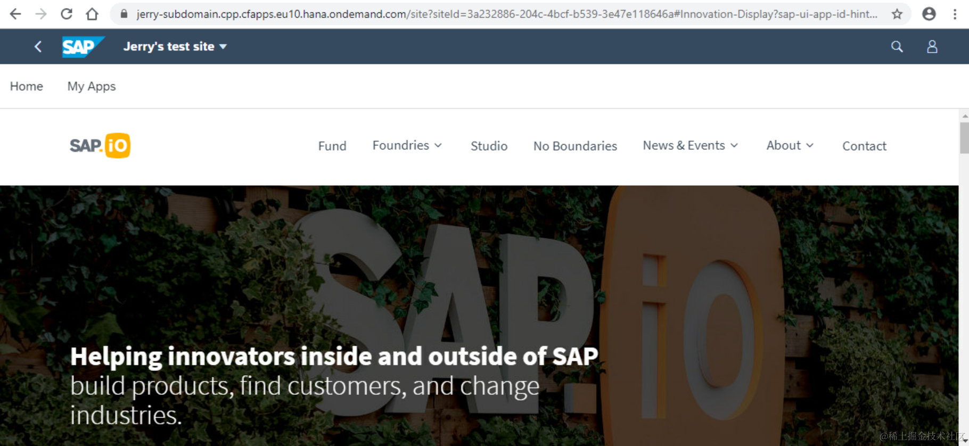This screenshot has width=969, height=446.
Task: Expand the About menu
Action: point(790,145)
